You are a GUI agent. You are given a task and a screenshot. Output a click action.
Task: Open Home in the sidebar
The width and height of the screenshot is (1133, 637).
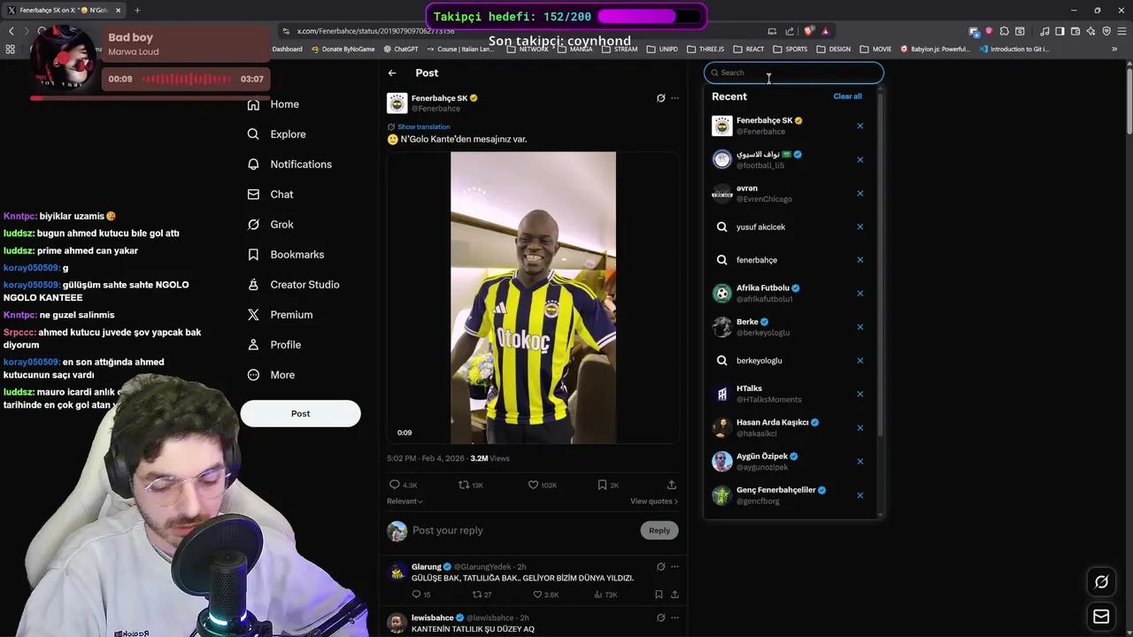pyautogui.click(x=274, y=104)
